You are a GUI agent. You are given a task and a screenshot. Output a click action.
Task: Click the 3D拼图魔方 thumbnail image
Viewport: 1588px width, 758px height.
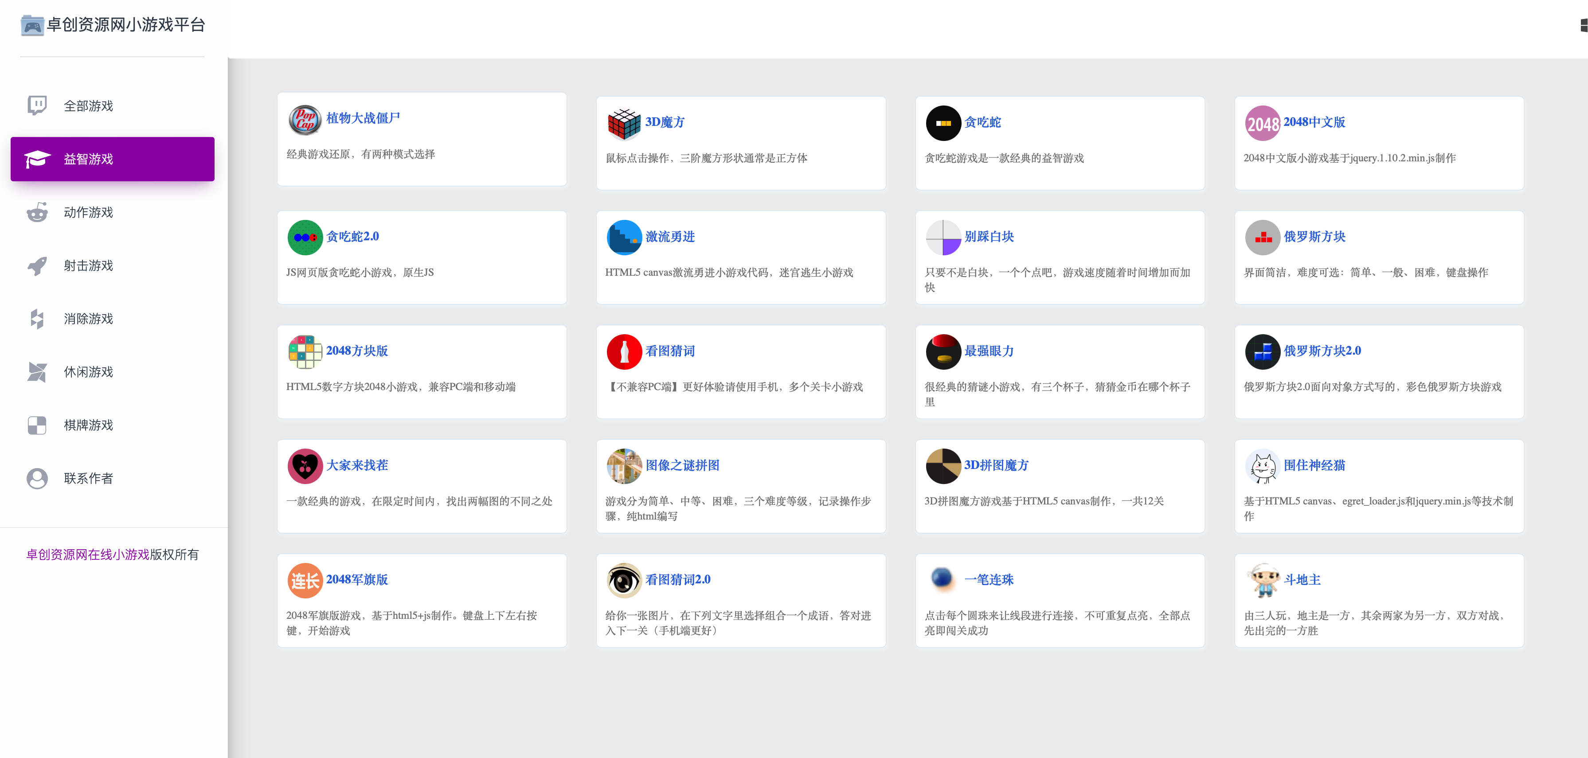click(x=943, y=466)
